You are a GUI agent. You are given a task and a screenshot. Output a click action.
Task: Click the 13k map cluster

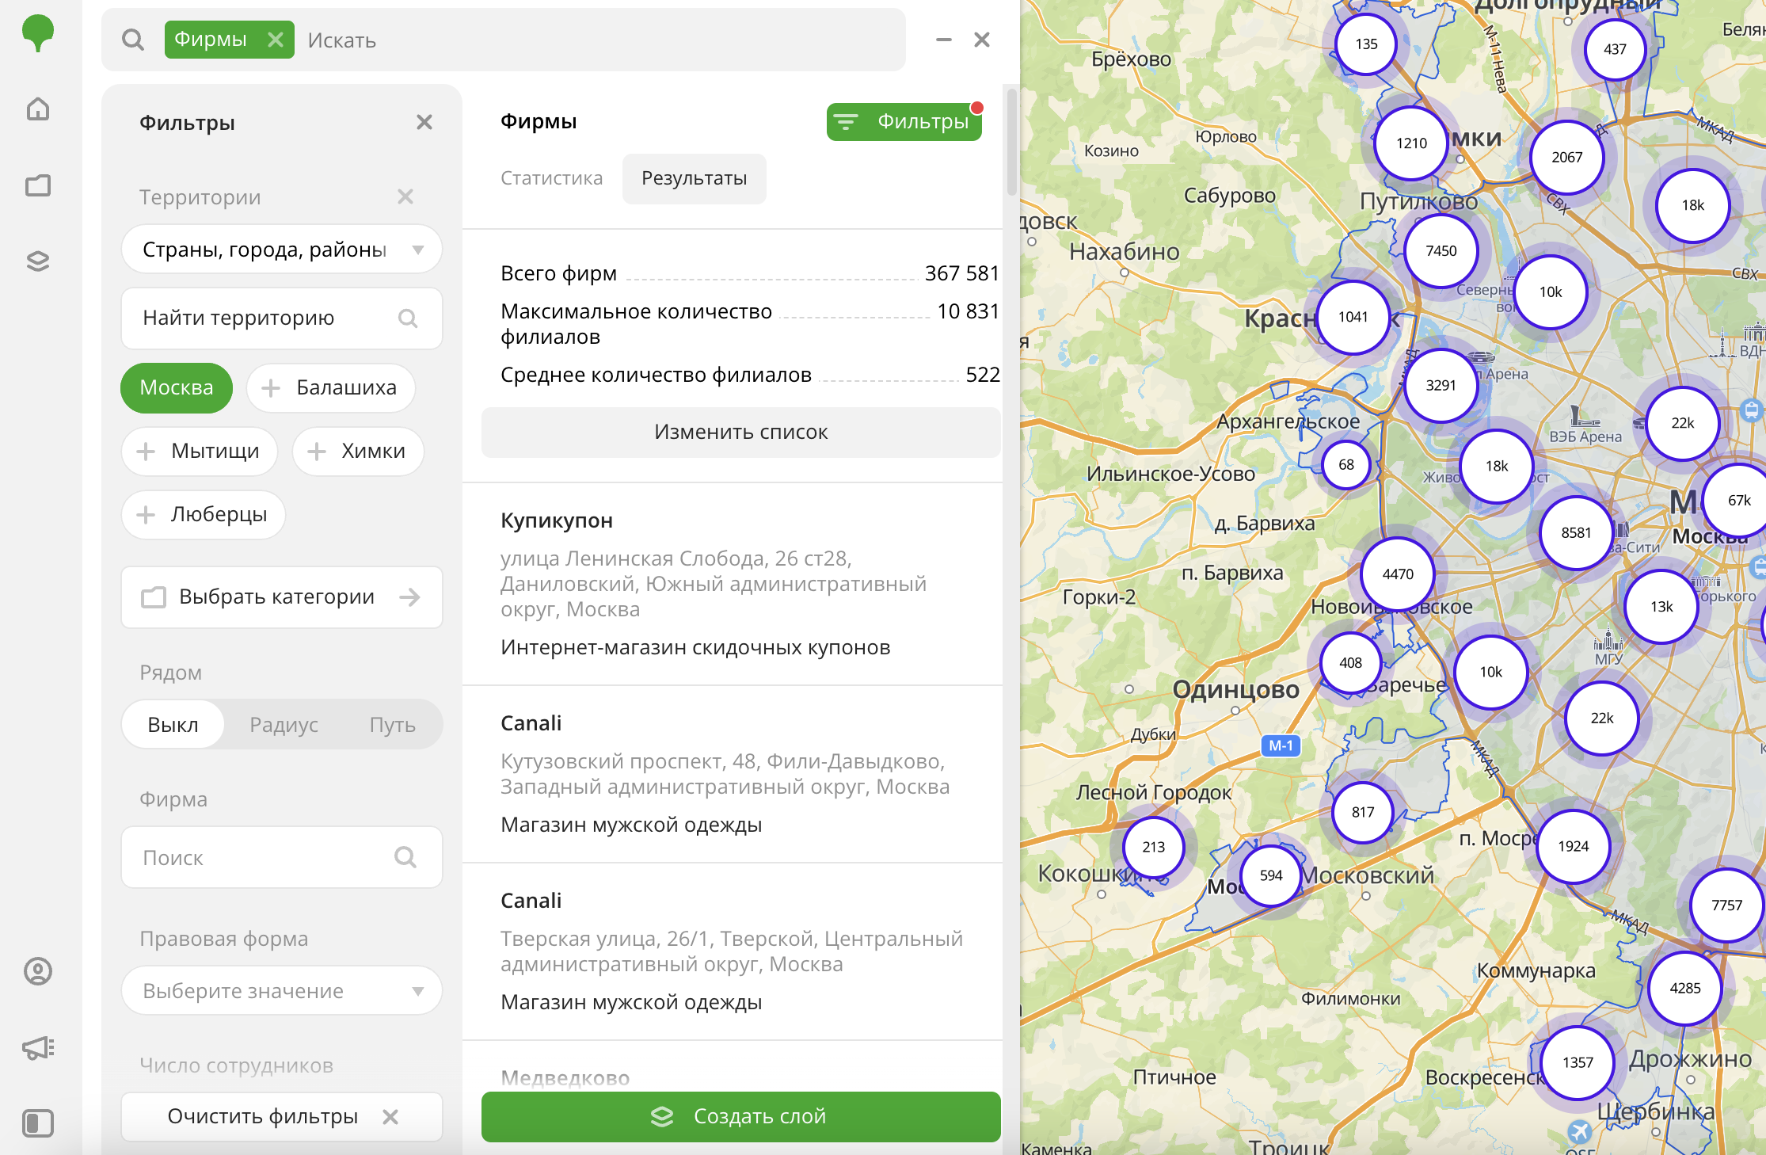[1661, 607]
